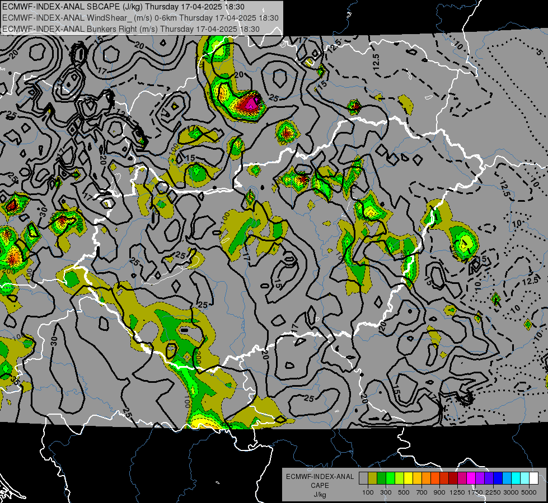Screen dimensions: 548x503
Task: Click the CAPE label in legend
Action: tap(320, 486)
